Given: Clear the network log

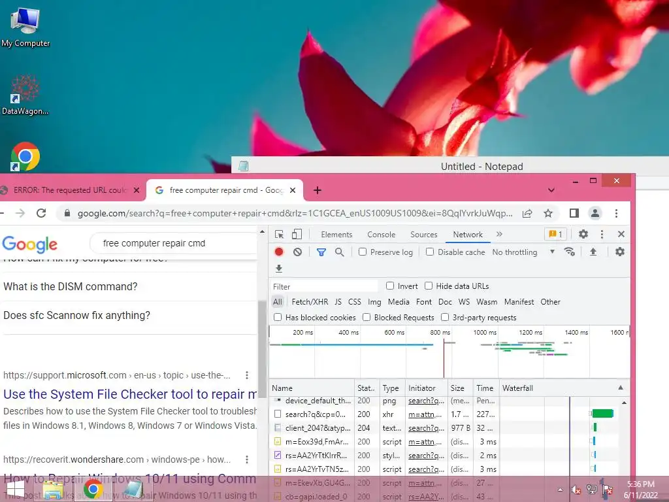Looking at the screenshot, I should tap(297, 252).
